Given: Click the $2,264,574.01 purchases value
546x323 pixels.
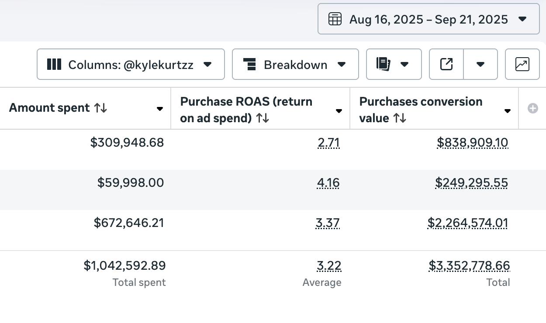Looking at the screenshot, I should click(467, 223).
